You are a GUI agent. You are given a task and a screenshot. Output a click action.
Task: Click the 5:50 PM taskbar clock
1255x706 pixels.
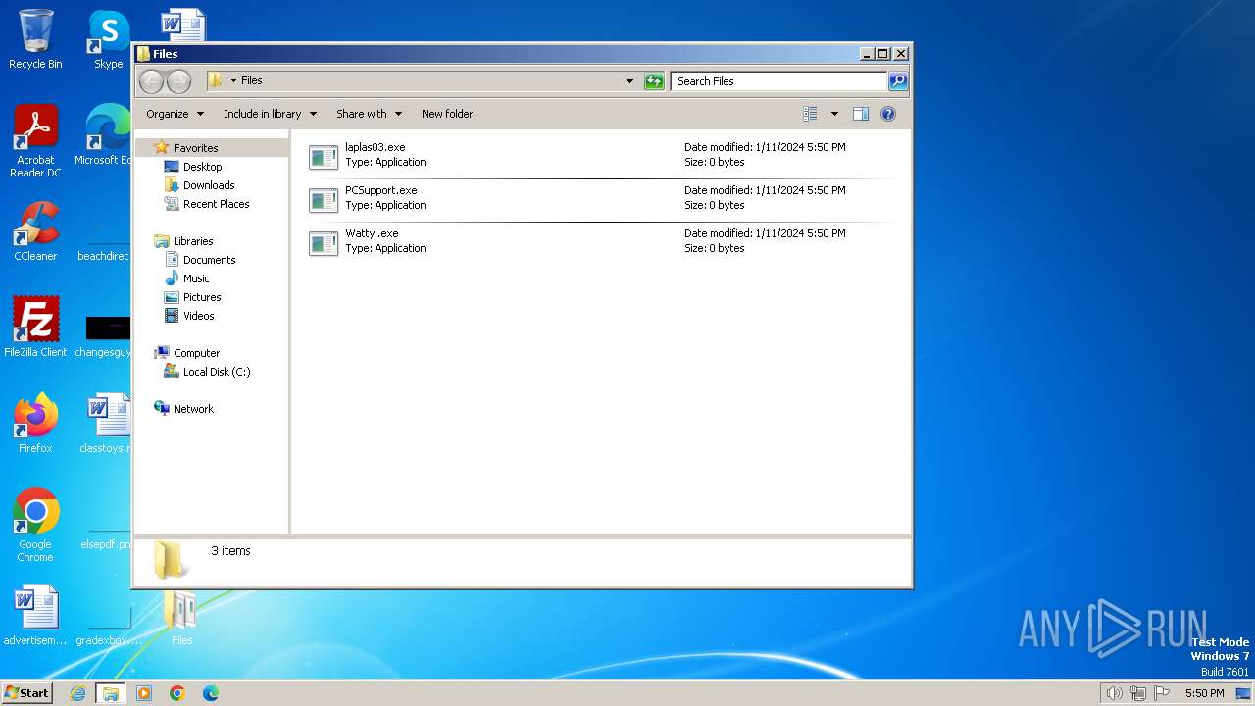click(x=1204, y=693)
